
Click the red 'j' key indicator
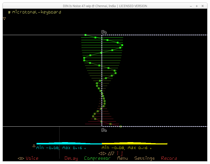pyautogui.click(x=122, y=154)
